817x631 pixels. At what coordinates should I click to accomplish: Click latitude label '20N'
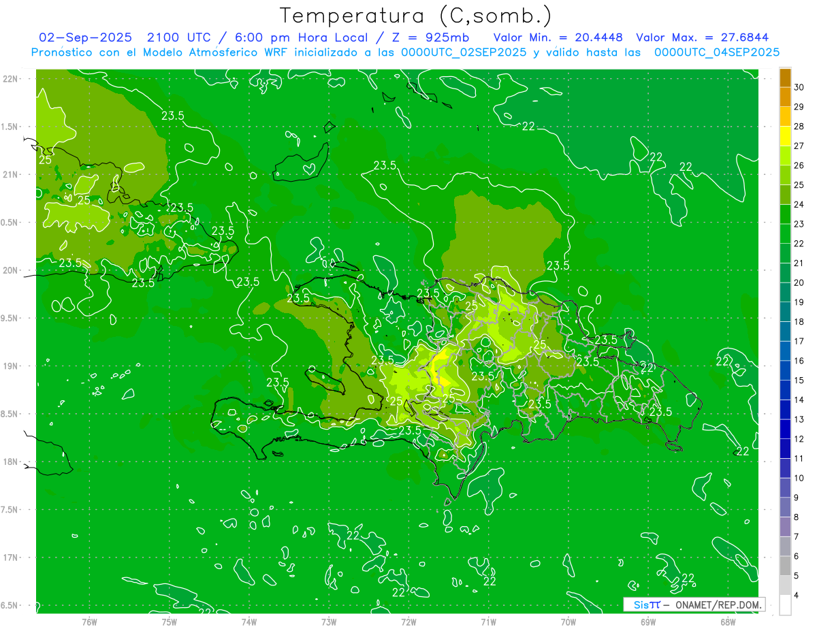click(10, 270)
